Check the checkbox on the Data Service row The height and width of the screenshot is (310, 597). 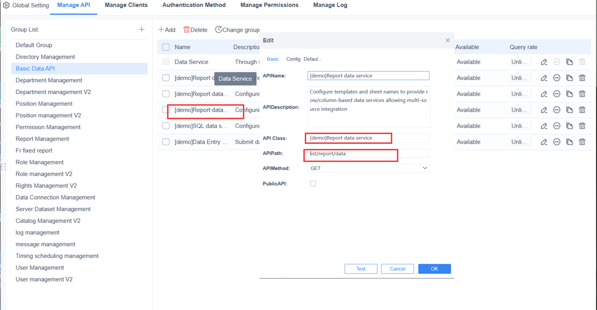166,61
